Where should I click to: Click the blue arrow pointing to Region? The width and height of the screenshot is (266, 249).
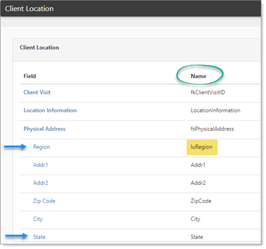[x=15, y=146]
